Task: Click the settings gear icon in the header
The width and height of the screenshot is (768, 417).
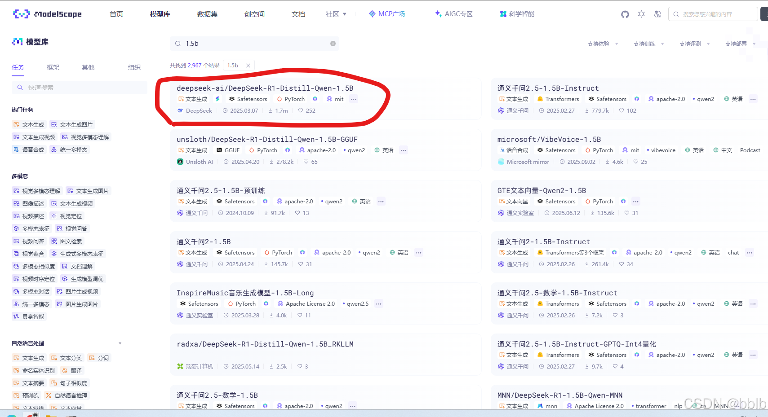Action: tap(641, 14)
